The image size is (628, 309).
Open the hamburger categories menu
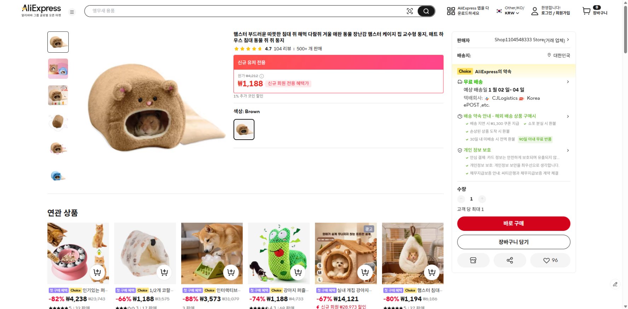72,12
